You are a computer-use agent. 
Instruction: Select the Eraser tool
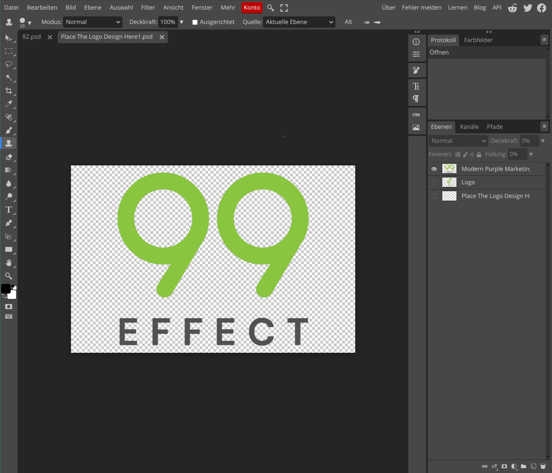9,157
